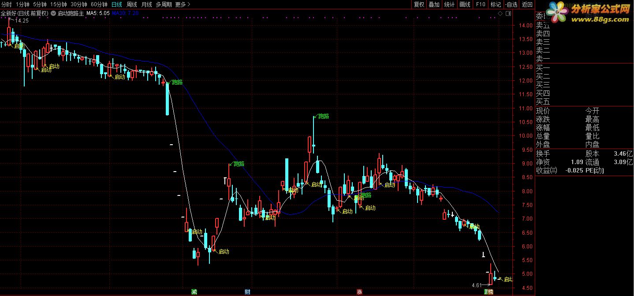634x296 pixels.
Task: Click the 卖三 ask row
Action: pyautogui.click(x=584, y=42)
